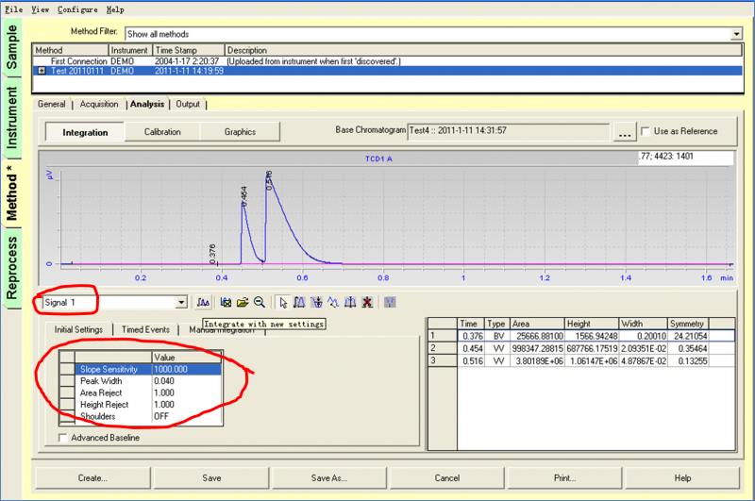Select the arrow pointer tool
This screenshot has height=501, width=755.
coord(282,302)
